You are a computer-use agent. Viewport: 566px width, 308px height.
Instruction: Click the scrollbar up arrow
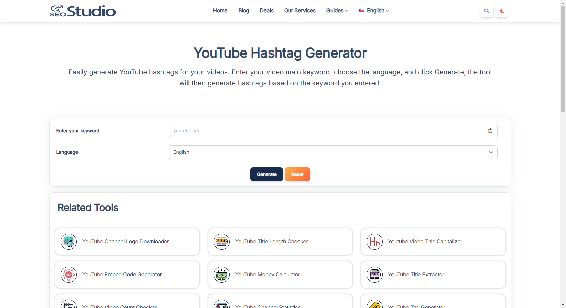563,3
